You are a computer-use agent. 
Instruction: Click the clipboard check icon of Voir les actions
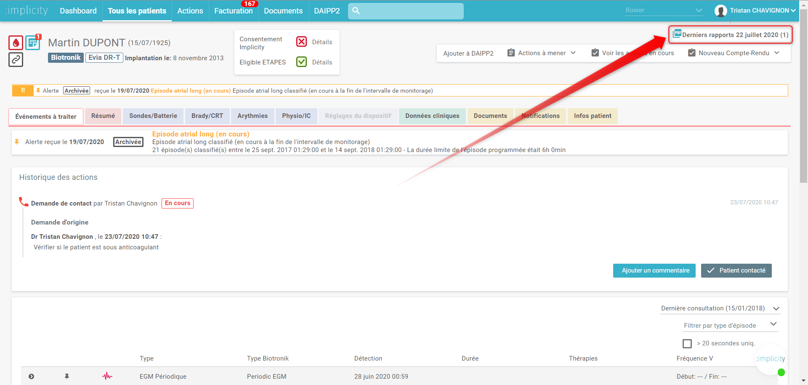[x=595, y=53]
